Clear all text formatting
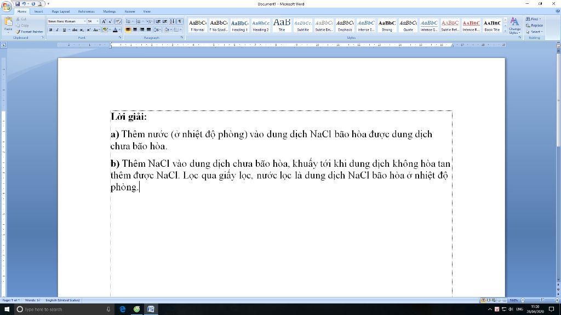561x315 pixels. [x=118, y=21]
